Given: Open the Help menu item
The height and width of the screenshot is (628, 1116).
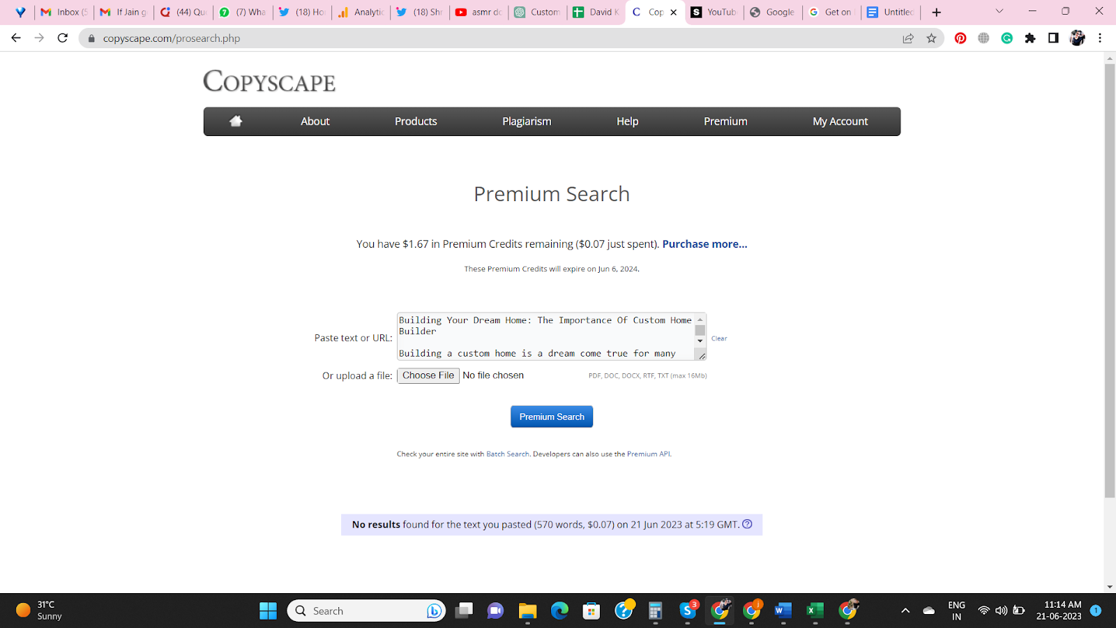Looking at the screenshot, I should coord(627,121).
